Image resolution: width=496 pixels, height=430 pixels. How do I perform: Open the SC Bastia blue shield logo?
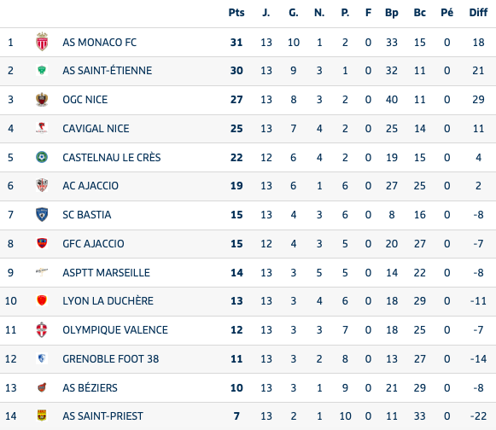click(42, 214)
